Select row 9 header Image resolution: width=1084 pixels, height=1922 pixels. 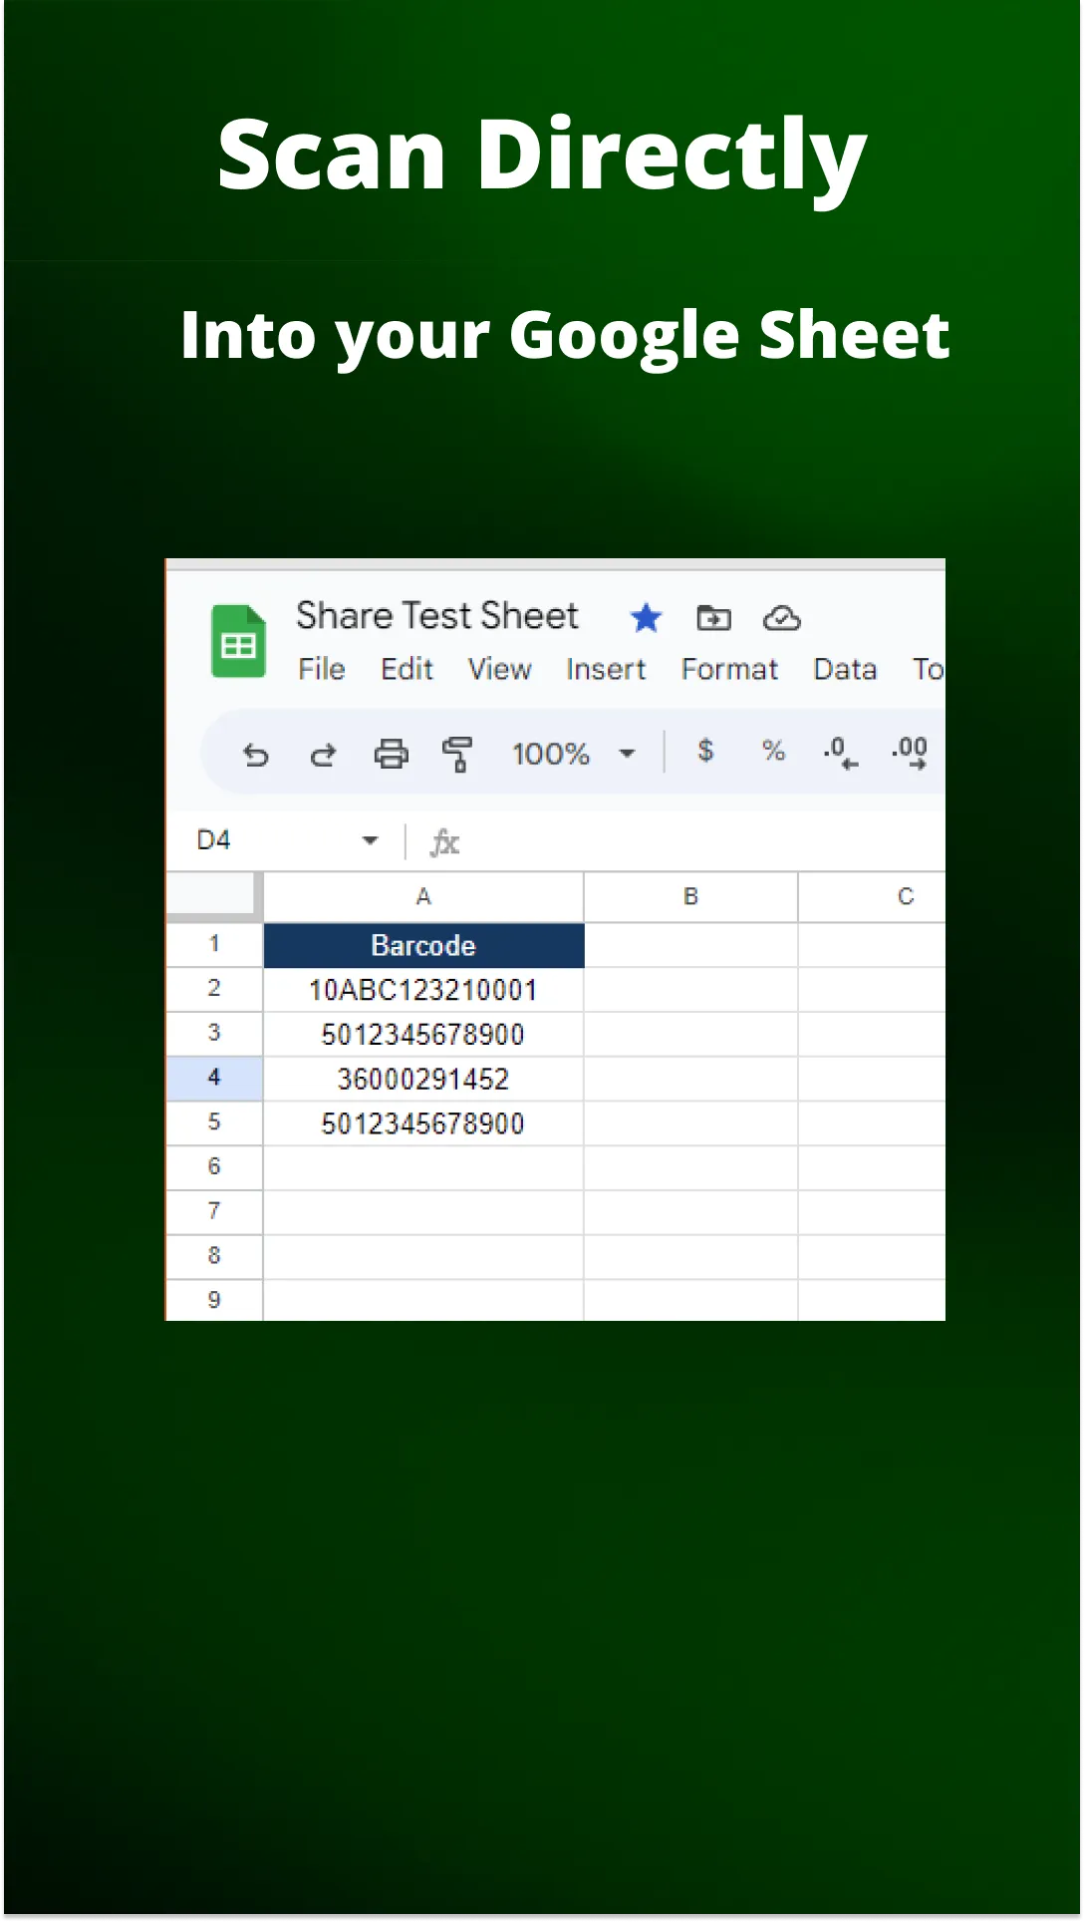coord(214,1300)
